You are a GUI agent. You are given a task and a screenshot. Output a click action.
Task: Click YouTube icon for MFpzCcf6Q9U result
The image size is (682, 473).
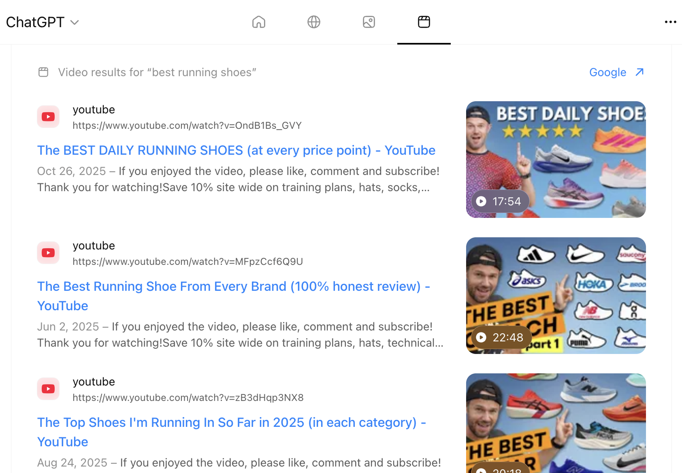(x=48, y=253)
